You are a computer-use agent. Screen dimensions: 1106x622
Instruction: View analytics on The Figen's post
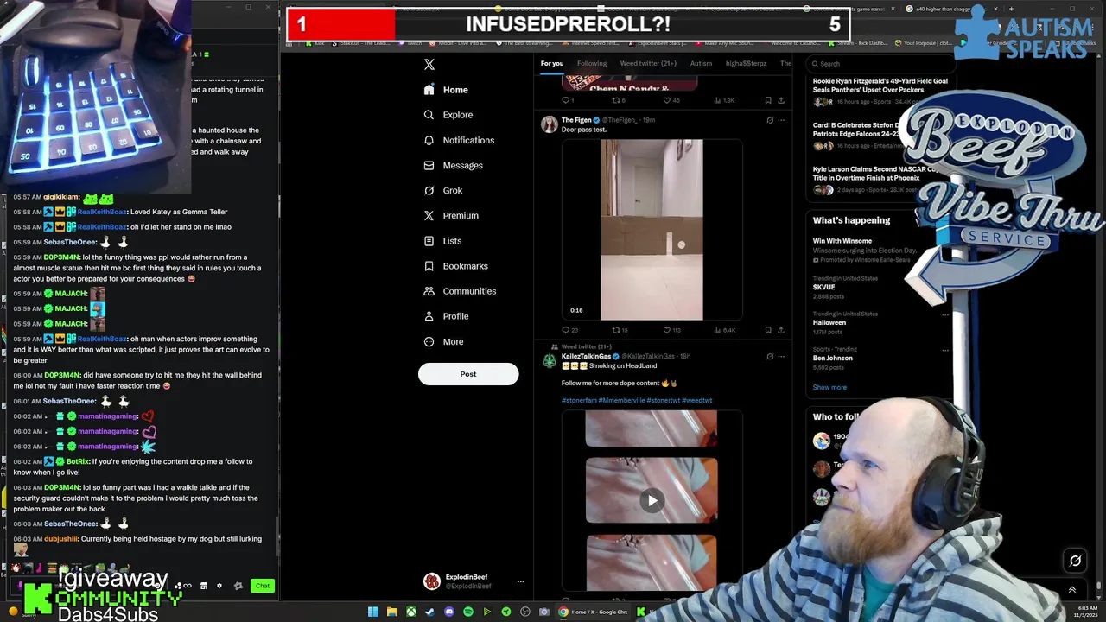pos(724,330)
